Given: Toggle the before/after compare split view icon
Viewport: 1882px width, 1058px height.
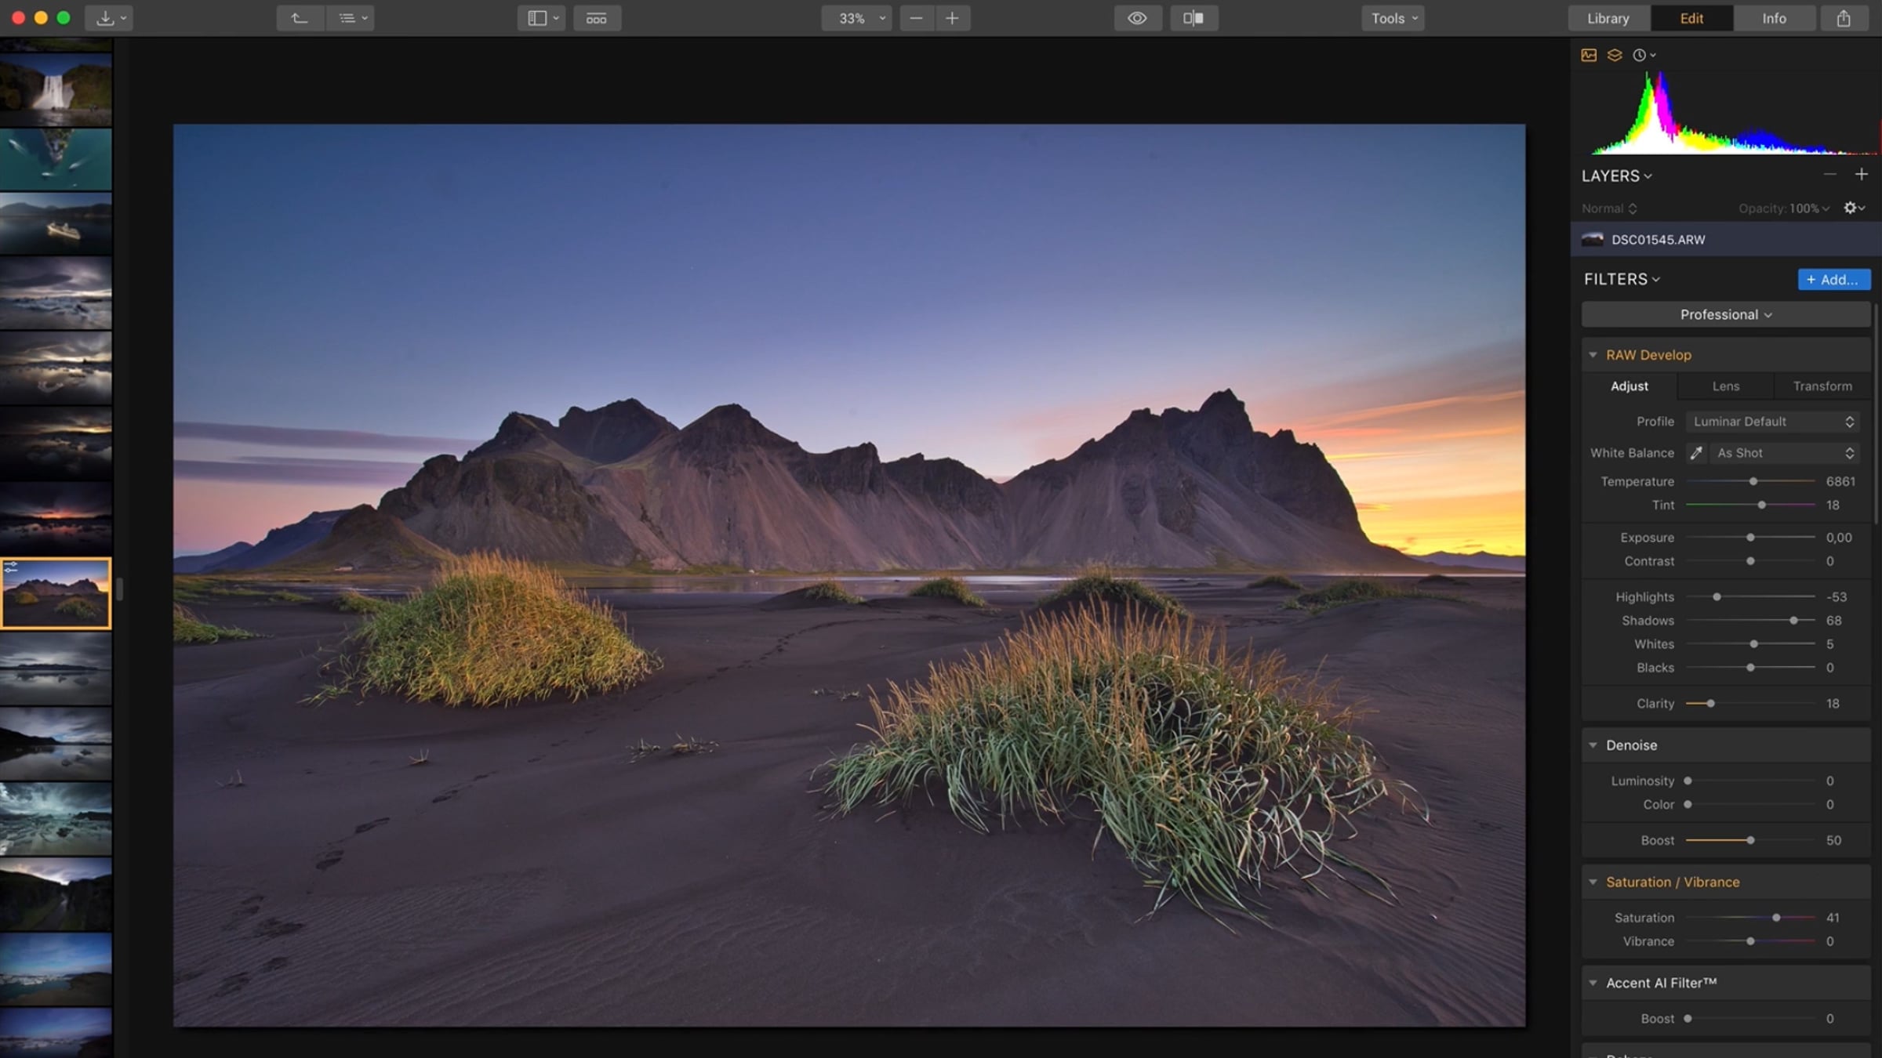Looking at the screenshot, I should point(1194,18).
